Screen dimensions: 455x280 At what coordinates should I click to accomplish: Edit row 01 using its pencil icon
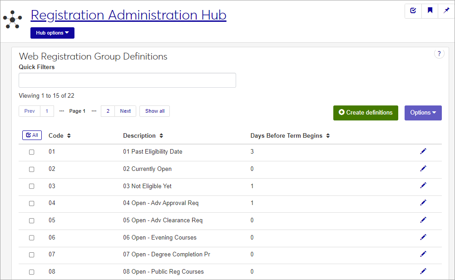tap(423, 151)
